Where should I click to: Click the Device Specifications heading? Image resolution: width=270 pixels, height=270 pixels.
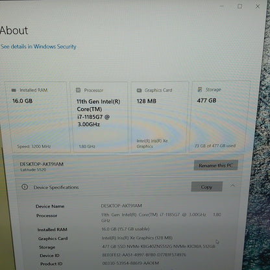click(56, 187)
